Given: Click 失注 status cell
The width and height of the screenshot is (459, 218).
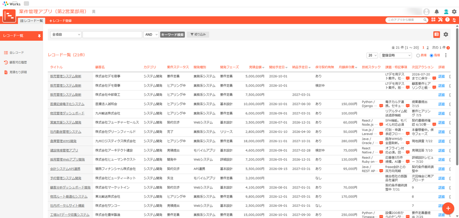Looking at the screenshot, I should pyautogui.click(x=170, y=178).
